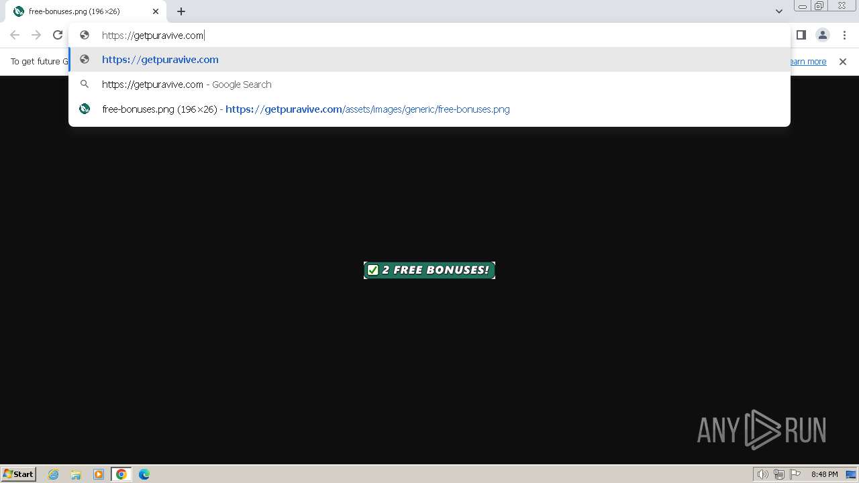Click globe icon in address bar
859x483 pixels.
pyautogui.click(x=85, y=35)
